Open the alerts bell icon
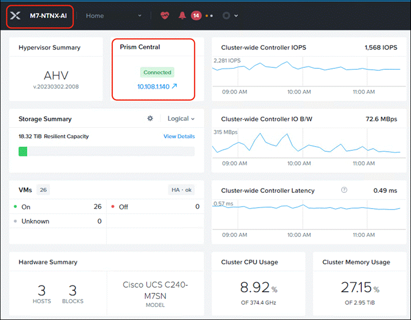The image size is (411, 320). 182,16
